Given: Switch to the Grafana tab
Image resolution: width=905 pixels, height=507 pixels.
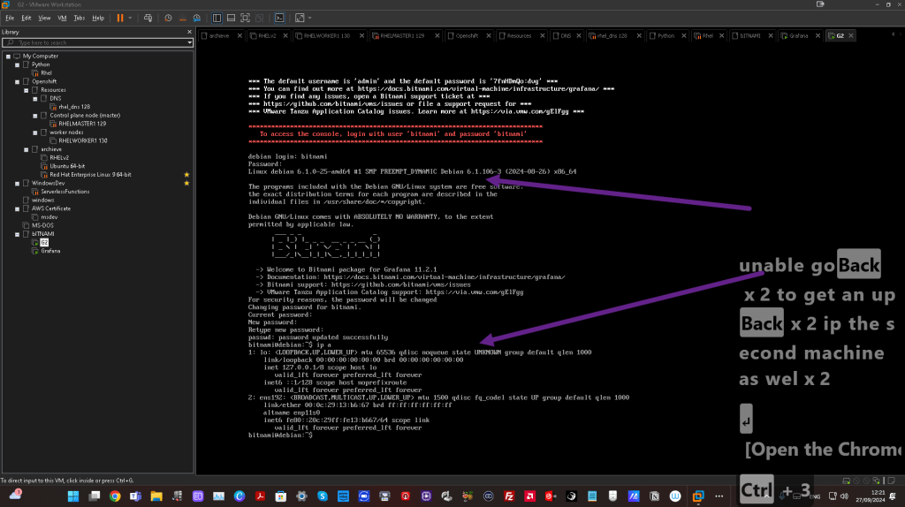Looking at the screenshot, I should [798, 35].
